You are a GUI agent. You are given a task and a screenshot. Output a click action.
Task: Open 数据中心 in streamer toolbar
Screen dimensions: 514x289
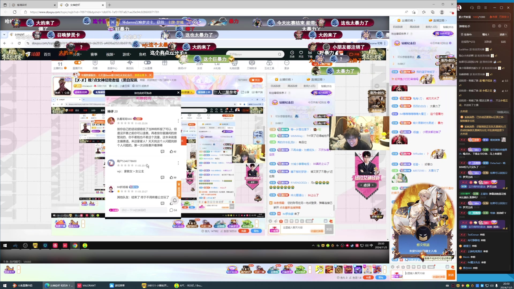[x=112, y=64]
